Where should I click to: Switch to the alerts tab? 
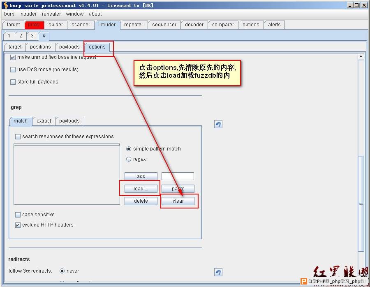point(274,25)
